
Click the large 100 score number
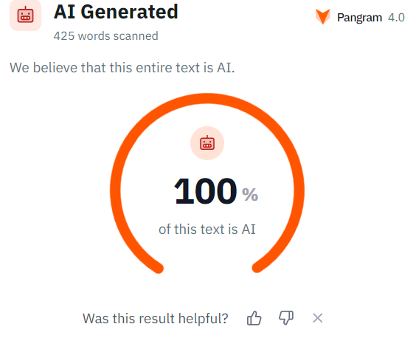pyautogui.click(x=205, y=191)
